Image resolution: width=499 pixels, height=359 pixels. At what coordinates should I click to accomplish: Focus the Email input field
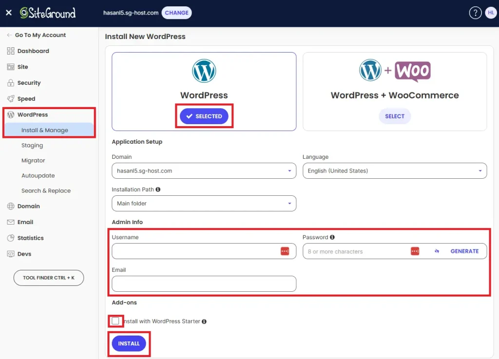[204, 283]
